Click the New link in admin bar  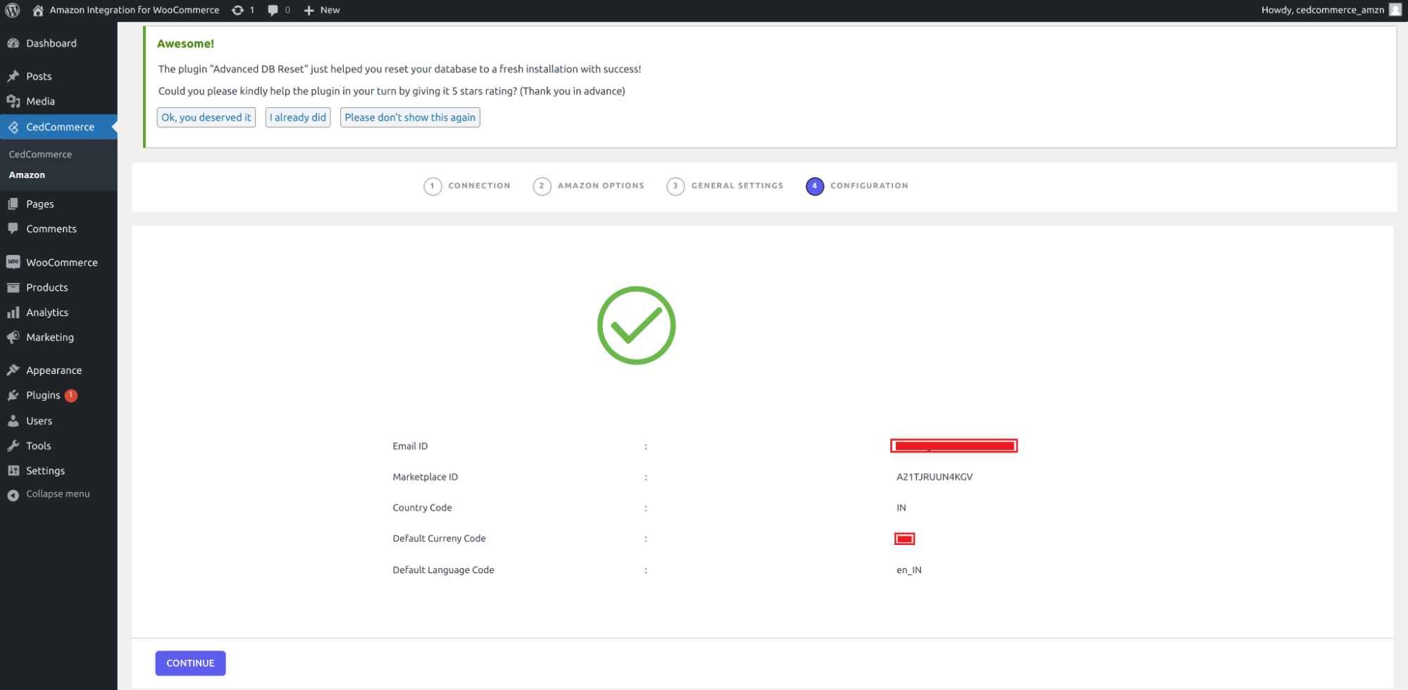pos(330,10)
